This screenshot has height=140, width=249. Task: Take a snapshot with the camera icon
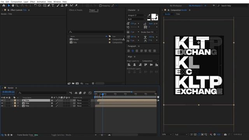pyautogui.click(x=225, y=135)
